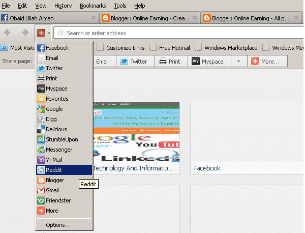Click Twitter bird icon in share toolbar
305x233 pixels.
pyautogui.click(x=124, y=62)
